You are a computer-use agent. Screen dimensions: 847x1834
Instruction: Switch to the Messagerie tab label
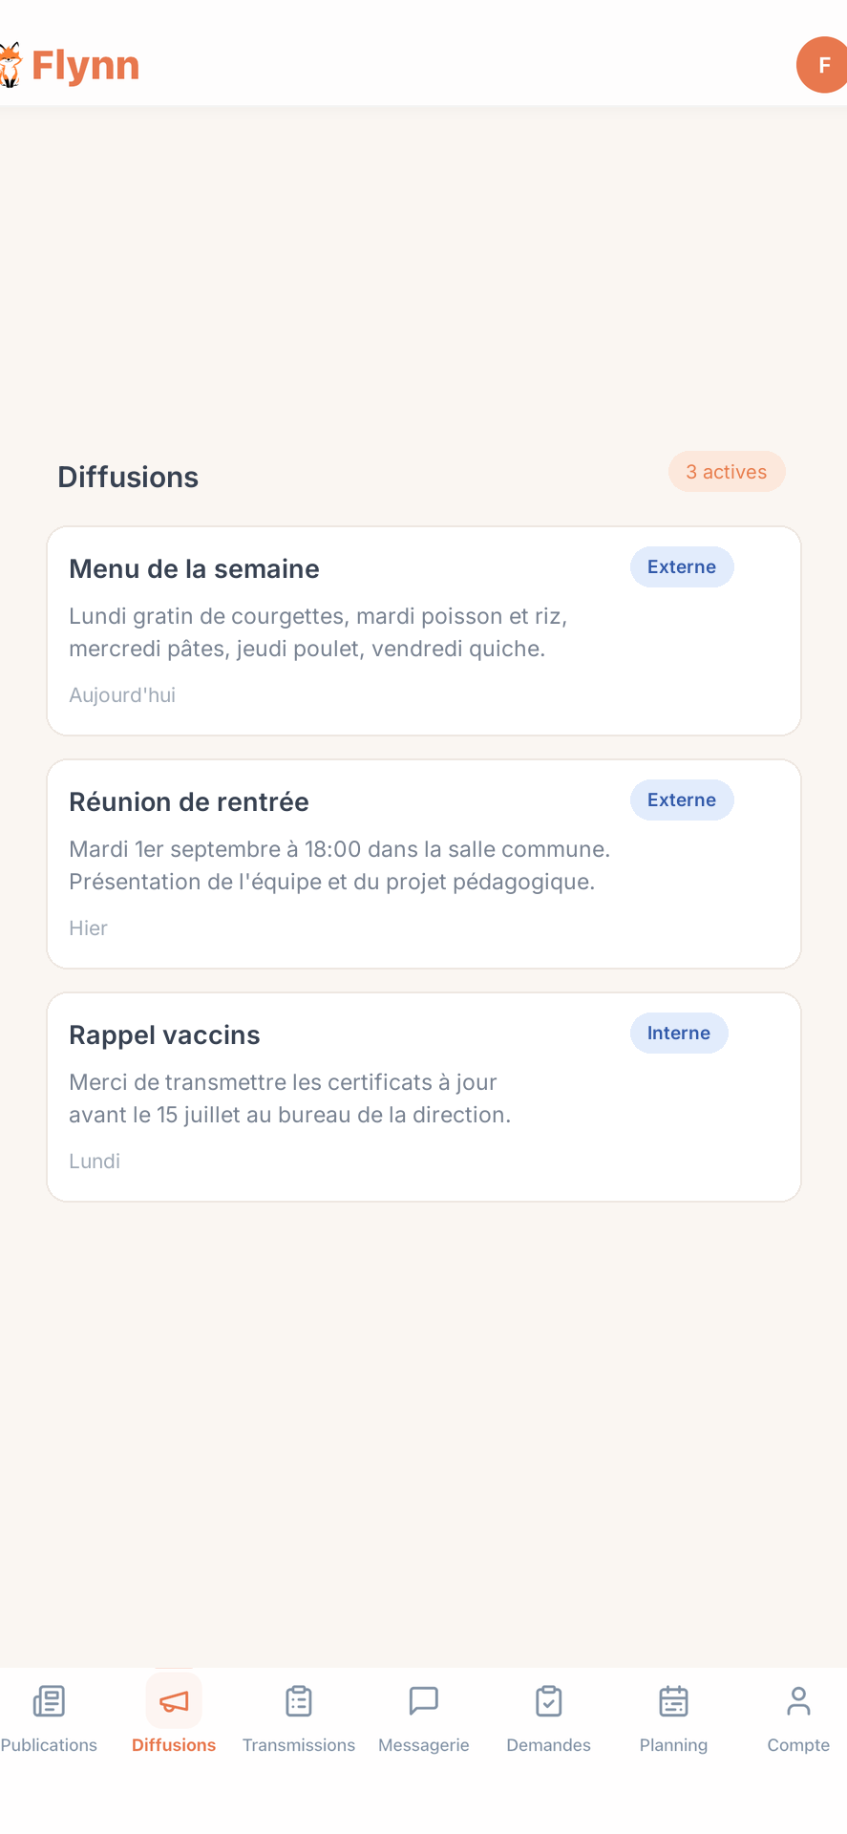[424, 1745]
